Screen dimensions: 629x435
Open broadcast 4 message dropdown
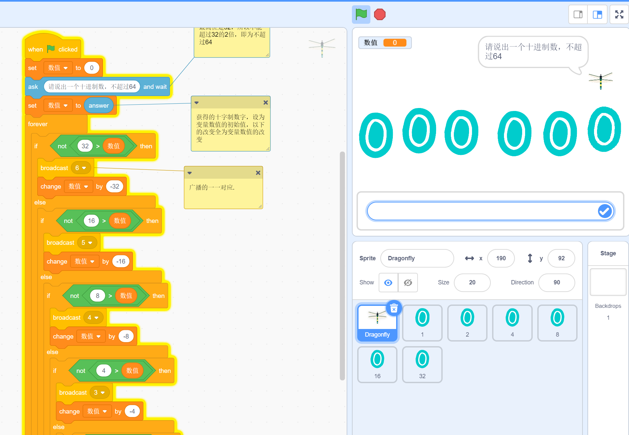click(x=93, y=317)
